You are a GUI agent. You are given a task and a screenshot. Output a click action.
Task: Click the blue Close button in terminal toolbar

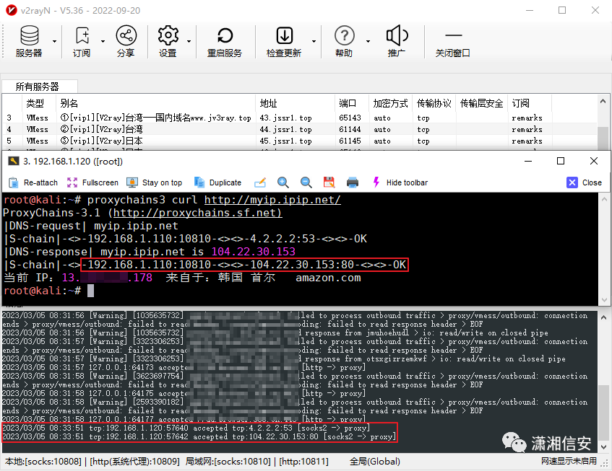(x=585, y=182)
